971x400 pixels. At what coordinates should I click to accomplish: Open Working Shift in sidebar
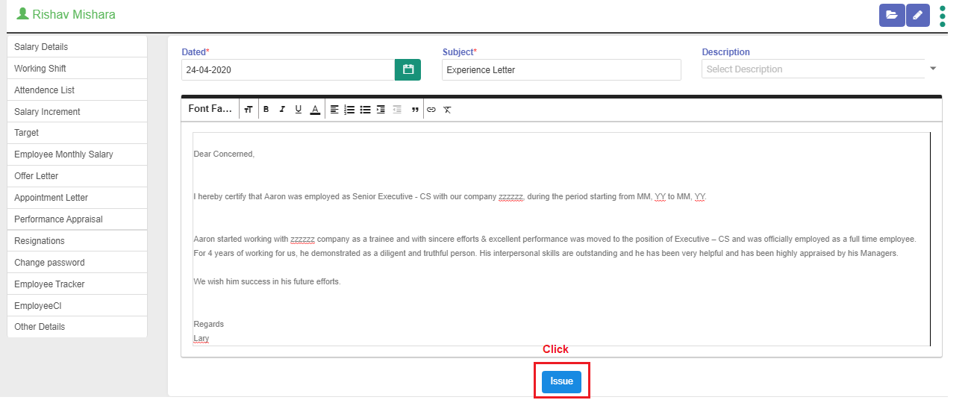pyautogui.click(x=78, y=69)
